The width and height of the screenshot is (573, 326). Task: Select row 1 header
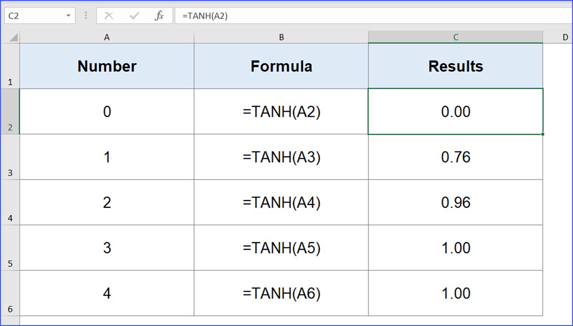(10, 66)
